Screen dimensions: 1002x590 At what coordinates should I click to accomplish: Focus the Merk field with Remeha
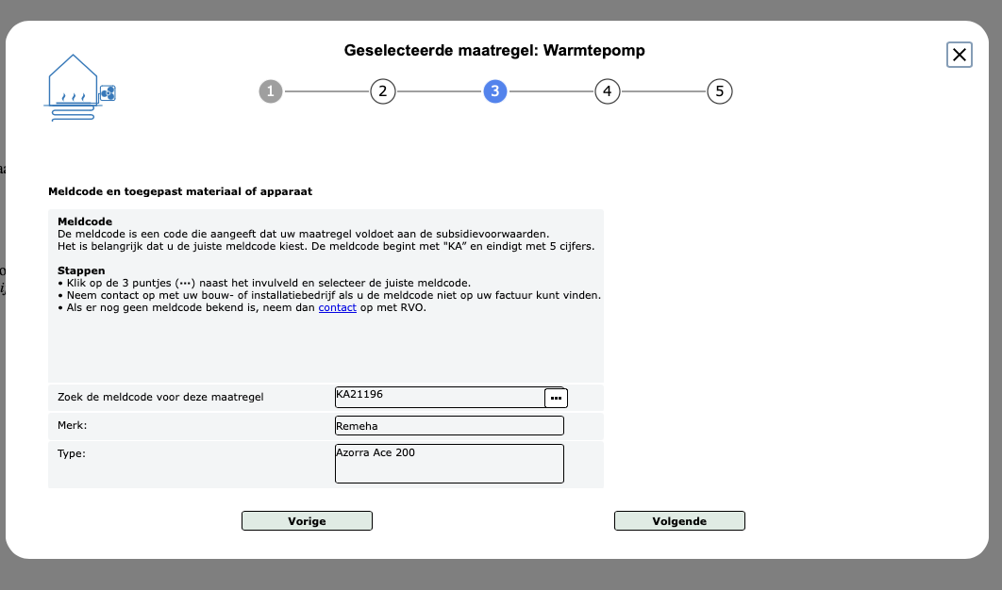(x=449, y=426)
